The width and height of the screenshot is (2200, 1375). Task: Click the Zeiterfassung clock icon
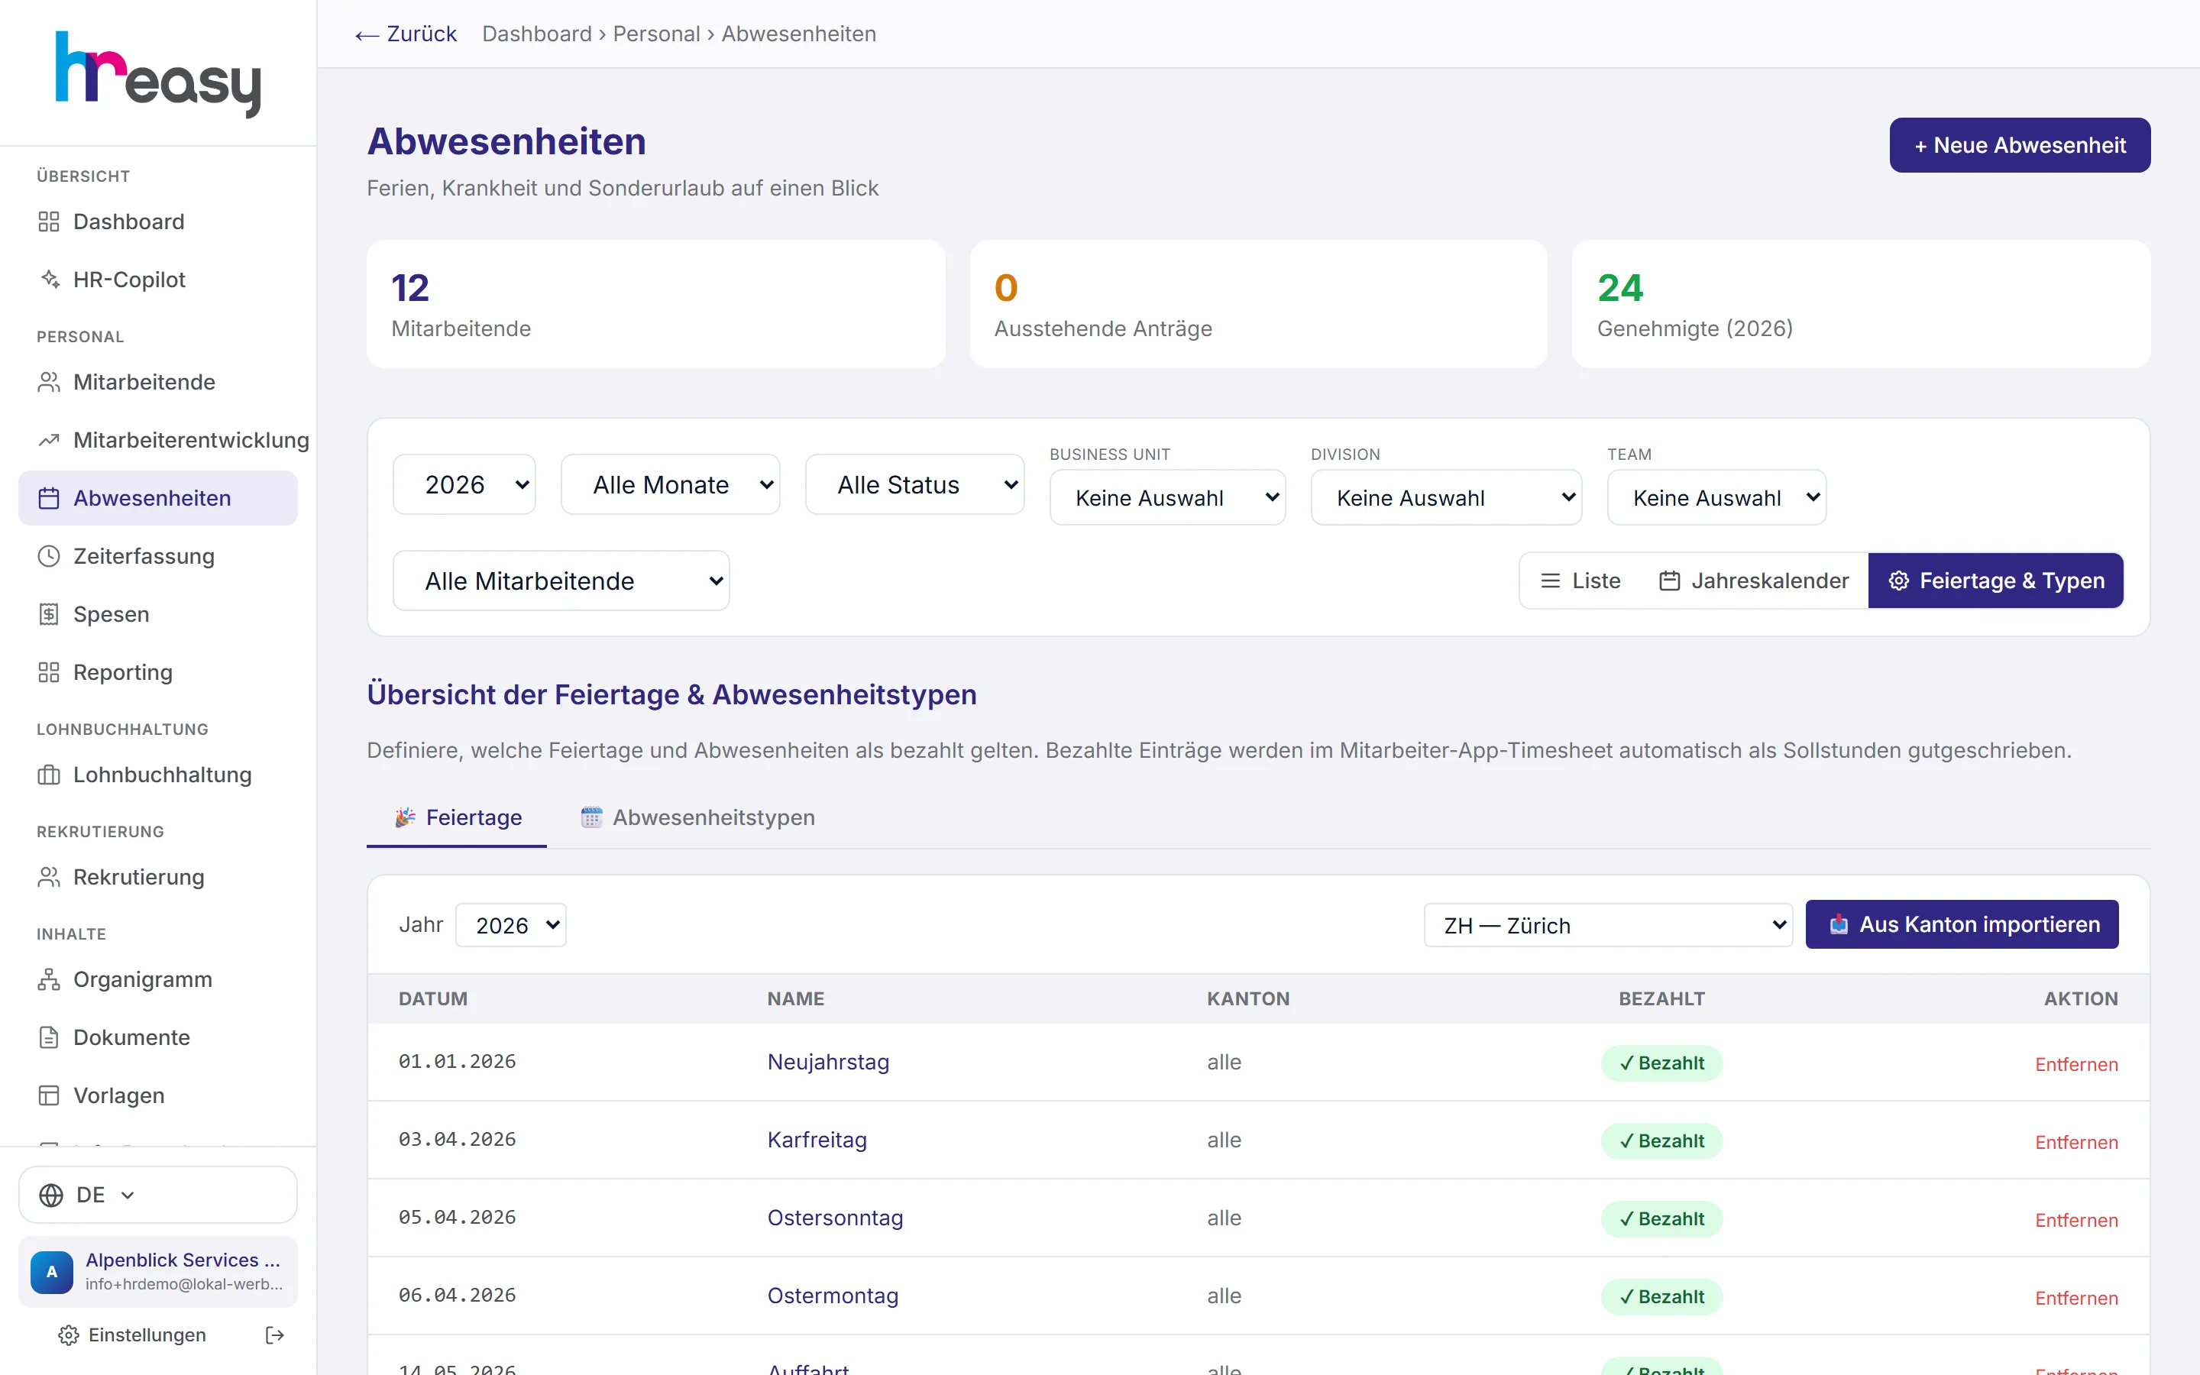click(49, 557)
